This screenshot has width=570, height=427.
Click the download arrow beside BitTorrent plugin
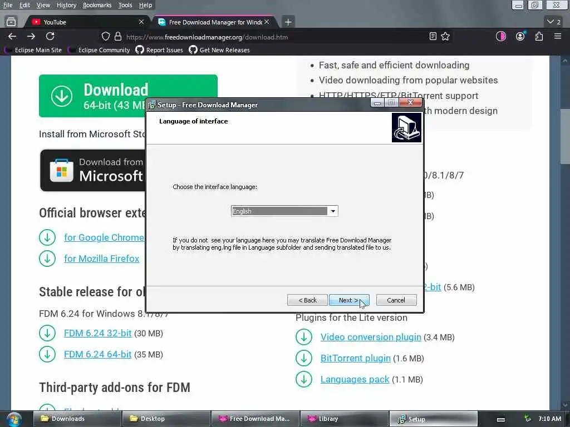[304, 359]
